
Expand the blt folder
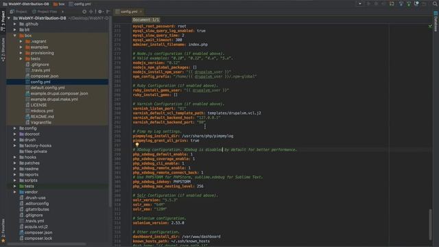tap(15, 30)
